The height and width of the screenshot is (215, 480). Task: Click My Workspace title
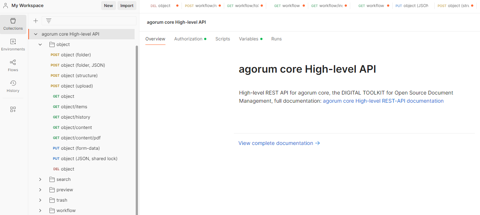tap(28, 6)
